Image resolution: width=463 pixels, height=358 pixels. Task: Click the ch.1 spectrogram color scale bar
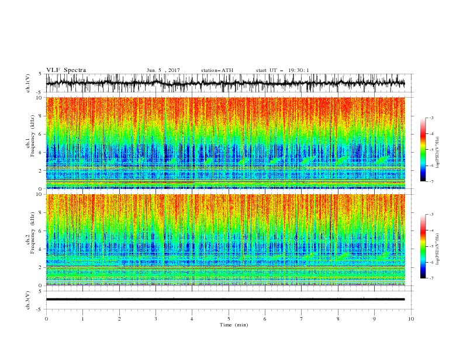pyautogui.click(x=423, y=150)
